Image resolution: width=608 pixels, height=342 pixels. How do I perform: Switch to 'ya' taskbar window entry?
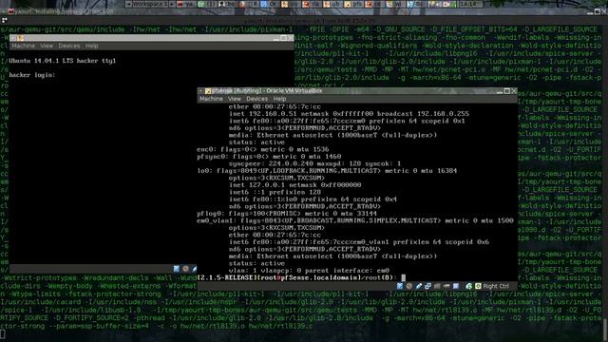pos(186,4)
